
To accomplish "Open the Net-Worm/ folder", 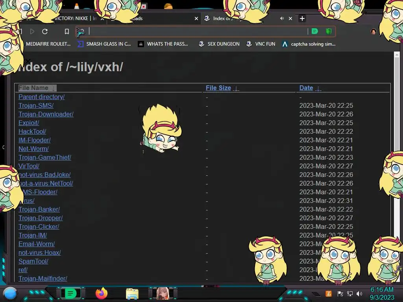I will click(x=33, y=149).
